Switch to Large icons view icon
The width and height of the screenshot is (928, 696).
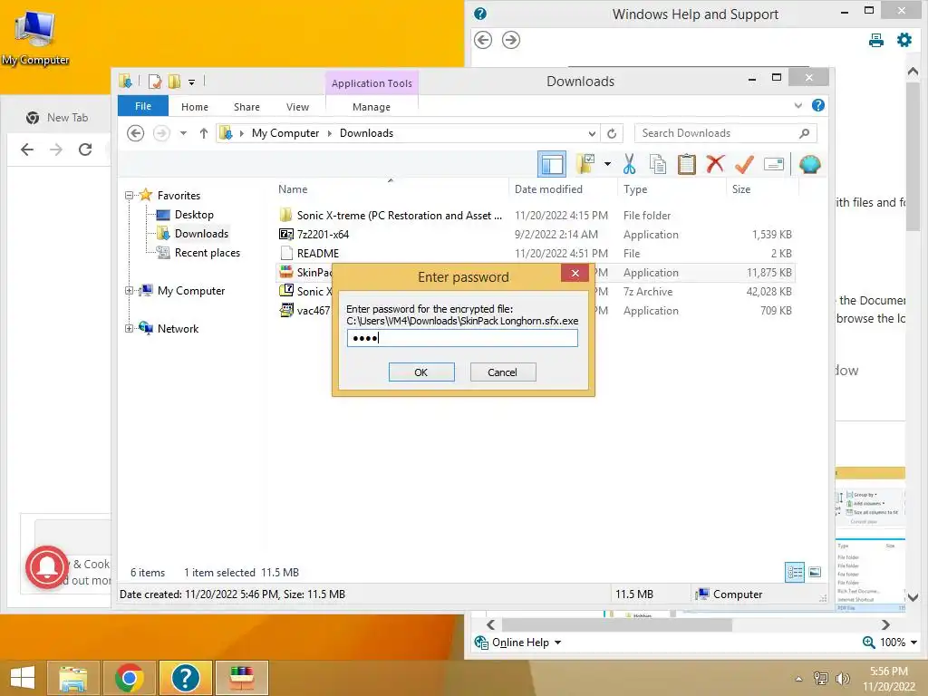[815, 572]
